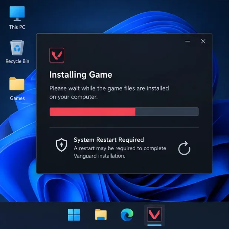
Task: Open the Windows Start menu
Action: (74, 215)
